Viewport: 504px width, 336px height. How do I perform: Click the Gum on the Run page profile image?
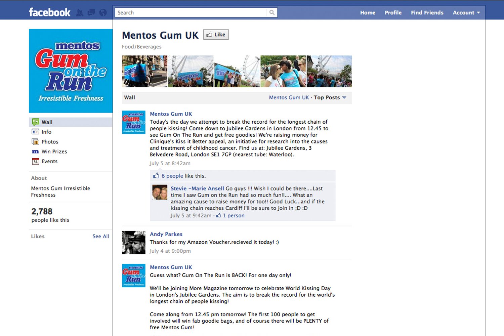point(71,71)
